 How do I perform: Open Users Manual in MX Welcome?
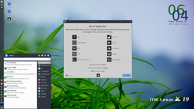click(x=74, y=43)
